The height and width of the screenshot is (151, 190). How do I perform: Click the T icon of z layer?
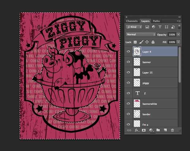pyautogui.click(x=138, y=93)
